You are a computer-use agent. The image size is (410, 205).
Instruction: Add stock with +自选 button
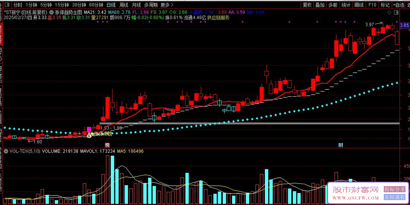coord(399,5)
